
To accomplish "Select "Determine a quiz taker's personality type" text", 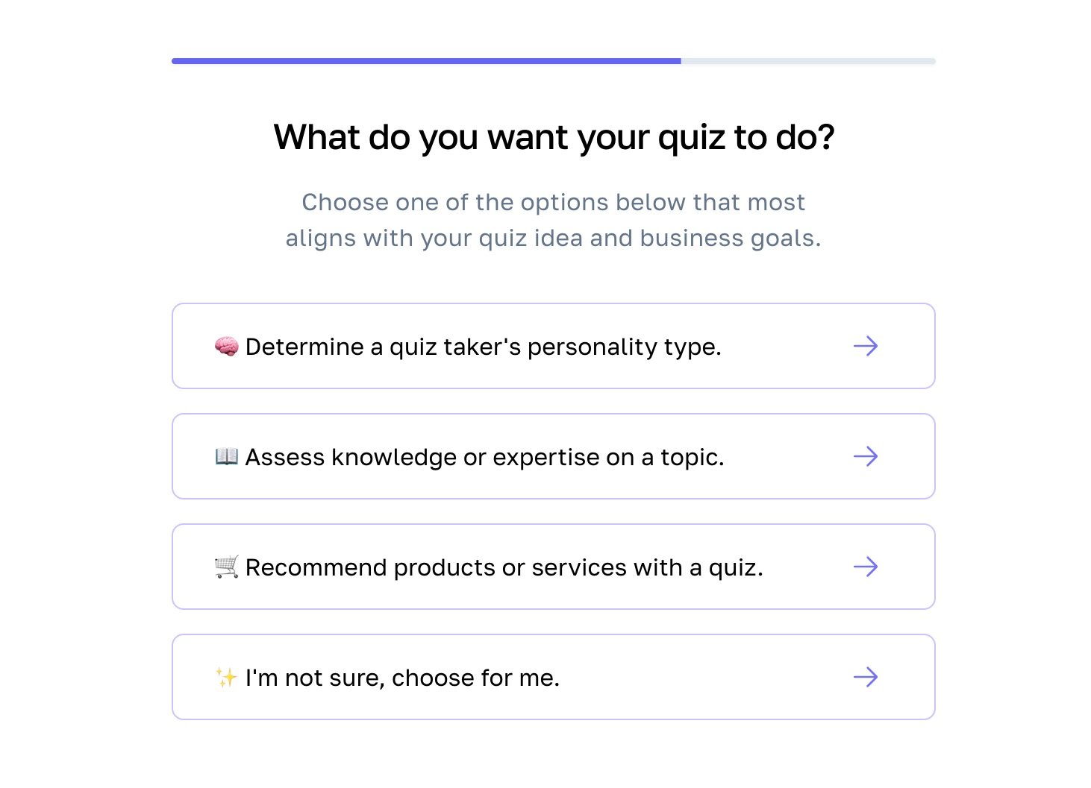I will [483, 347].
